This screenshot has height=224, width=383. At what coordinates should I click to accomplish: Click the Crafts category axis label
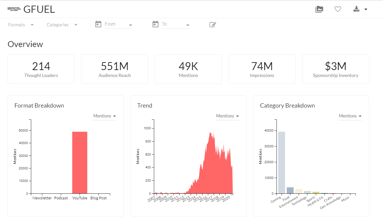pyautogui.click(x=328, y=199)
